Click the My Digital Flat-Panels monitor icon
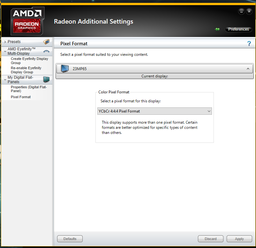 pyautogui.click(x=46, y=80)
